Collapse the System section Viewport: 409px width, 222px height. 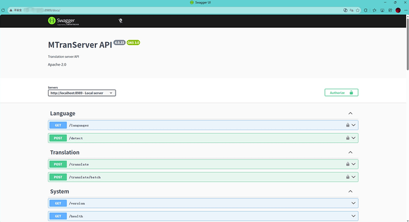click(350, 192)
